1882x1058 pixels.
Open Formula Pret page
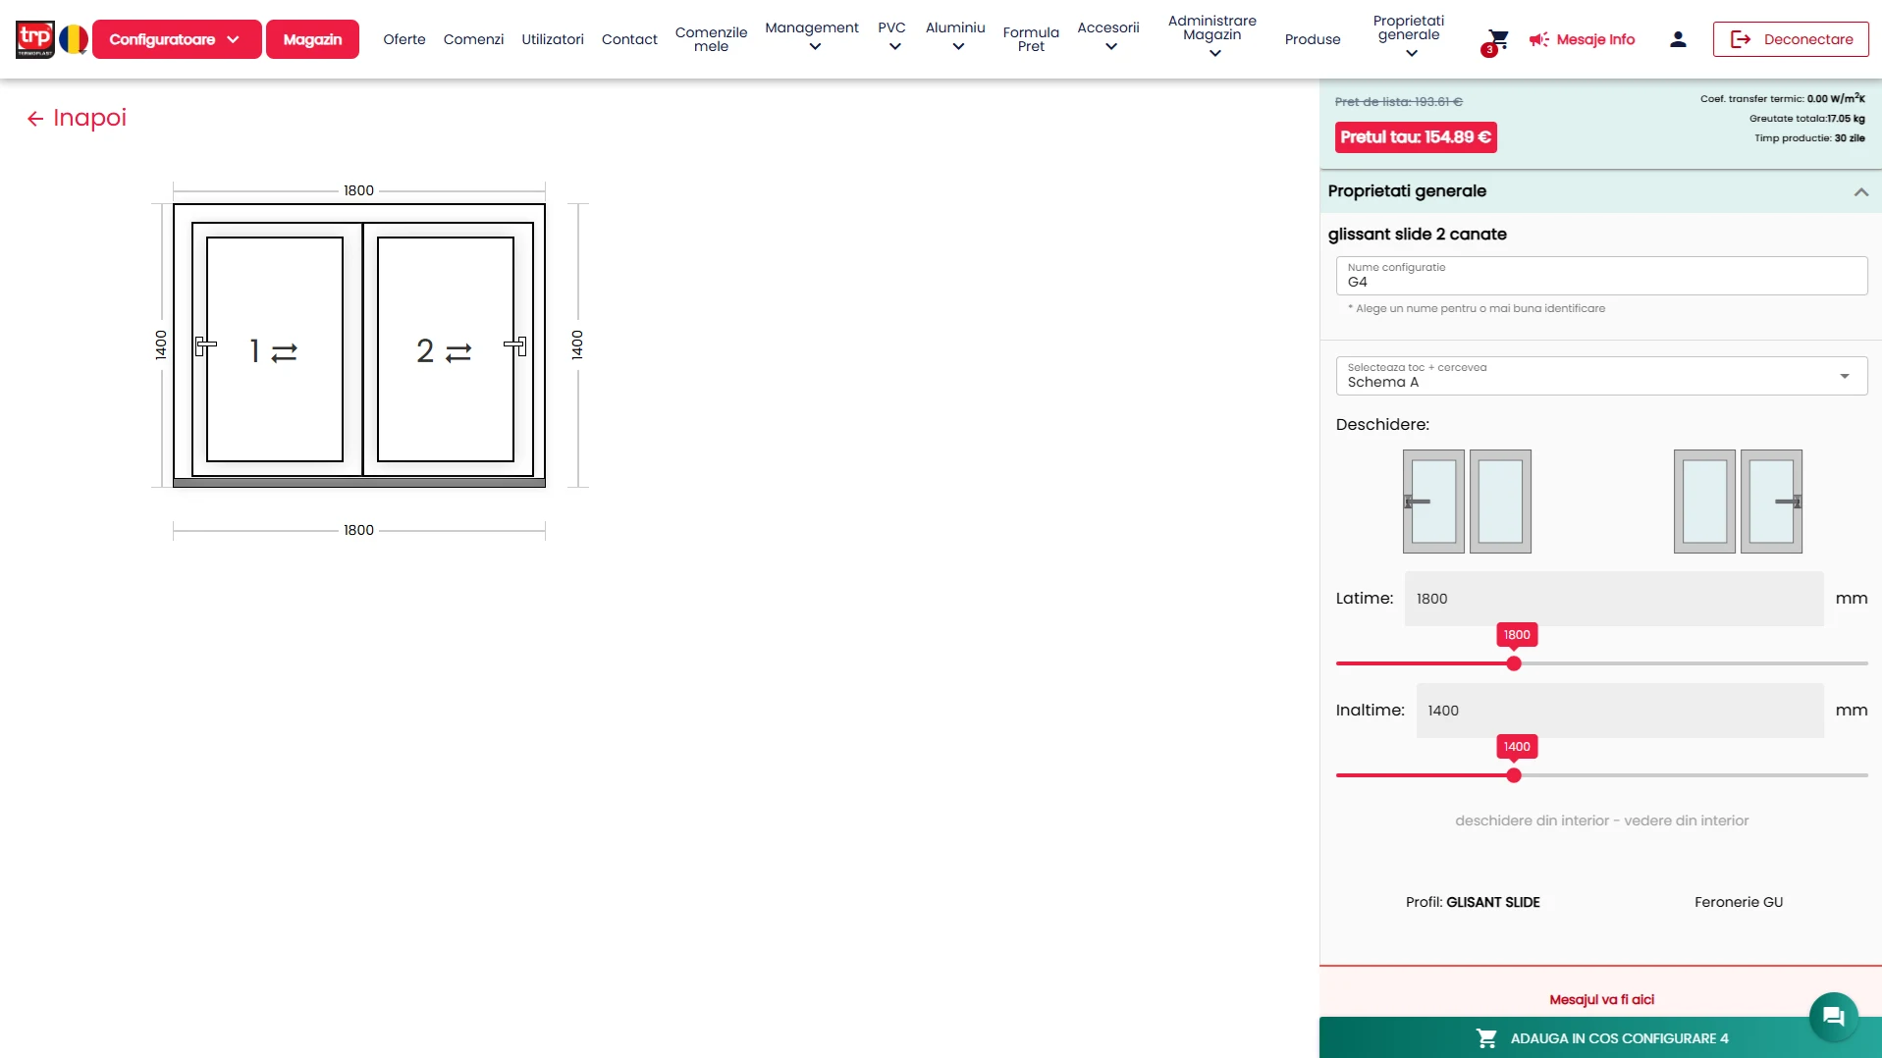click(x=1031, y=39)
